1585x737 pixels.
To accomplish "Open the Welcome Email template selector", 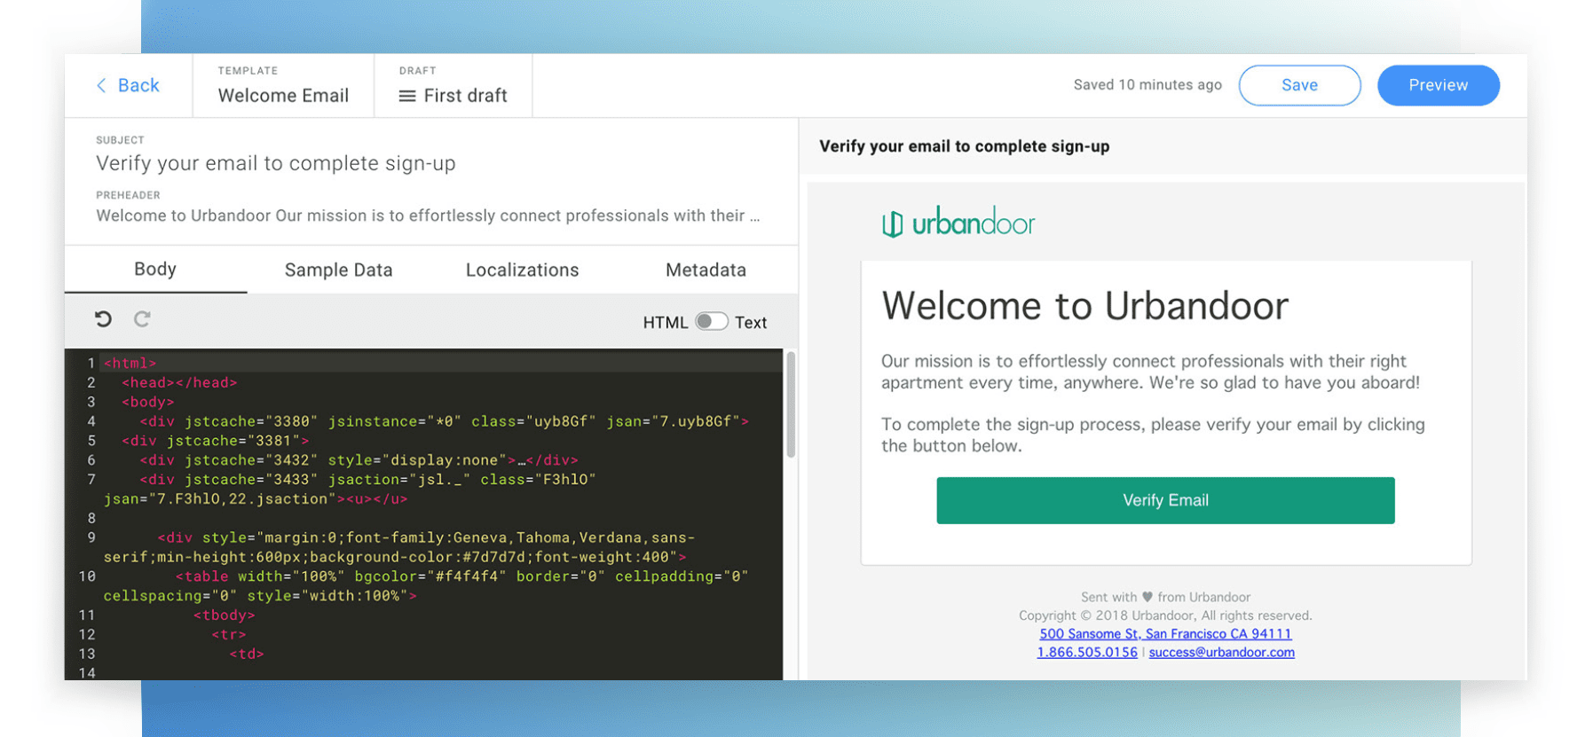I will pos(283,95).
